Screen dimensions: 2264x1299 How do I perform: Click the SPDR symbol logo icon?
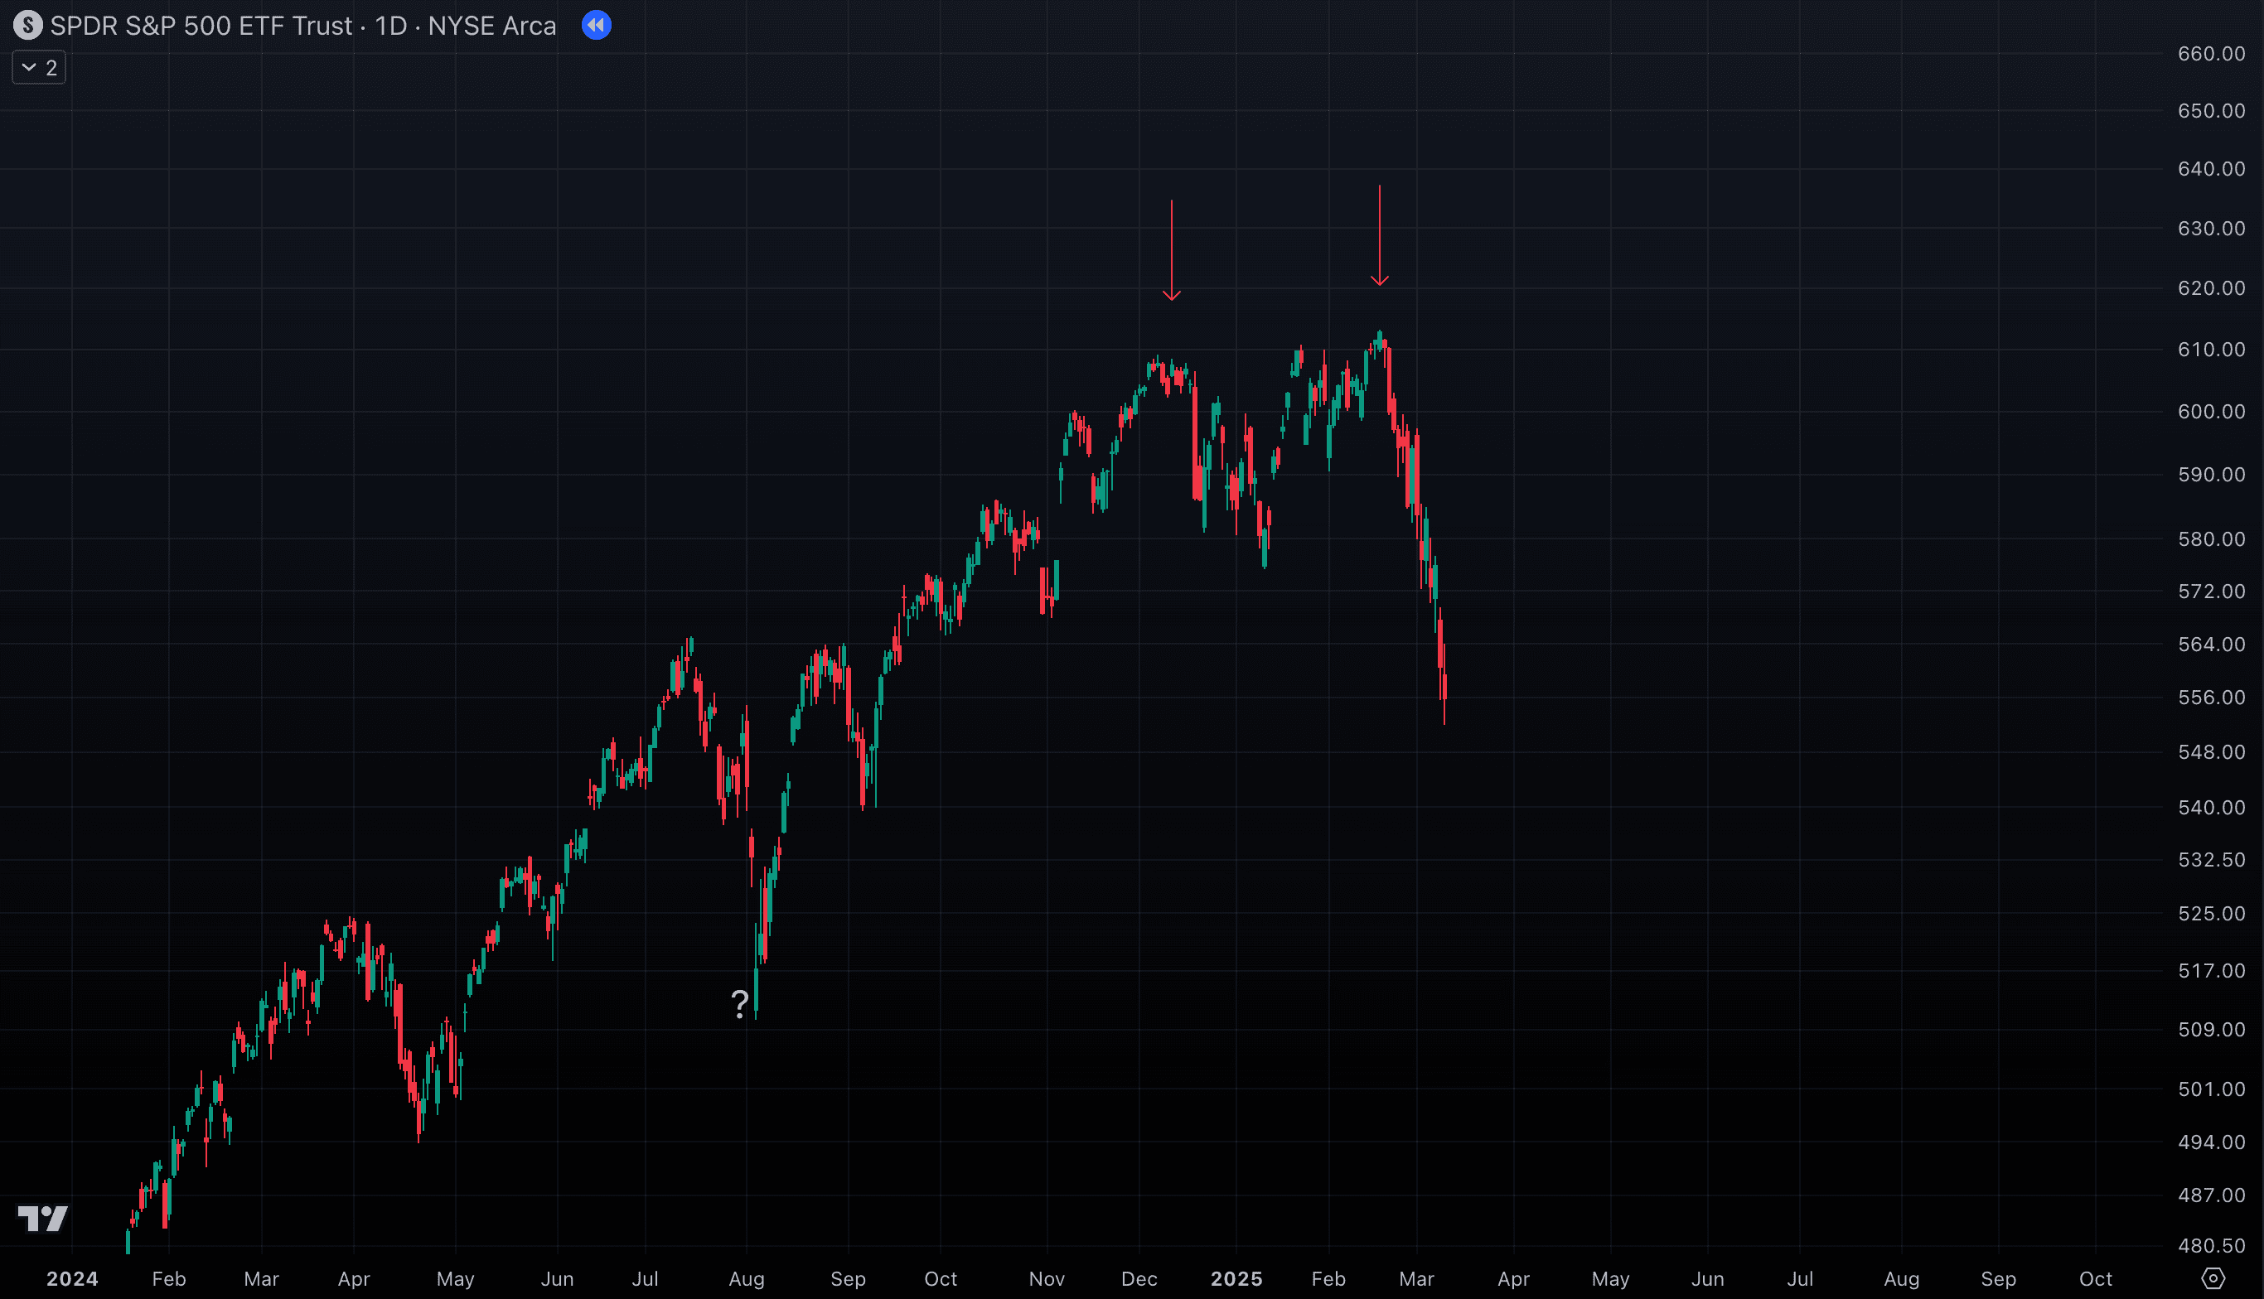[27, 25]
